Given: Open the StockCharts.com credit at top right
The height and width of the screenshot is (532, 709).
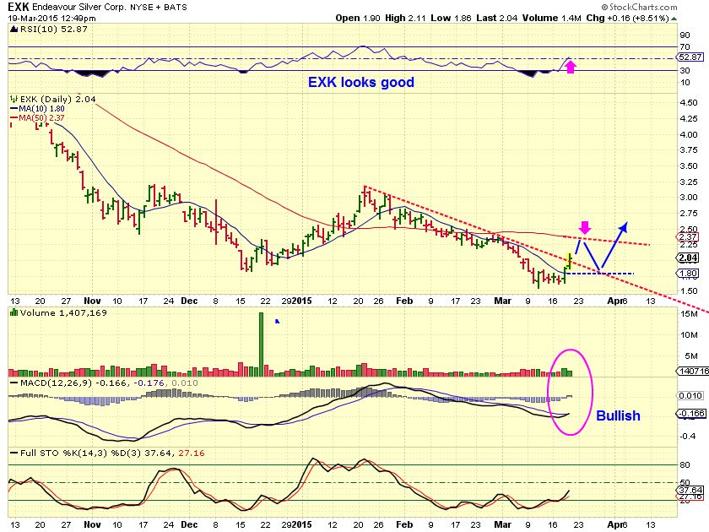Looking at the screenshot, I should tap(640, 7).
